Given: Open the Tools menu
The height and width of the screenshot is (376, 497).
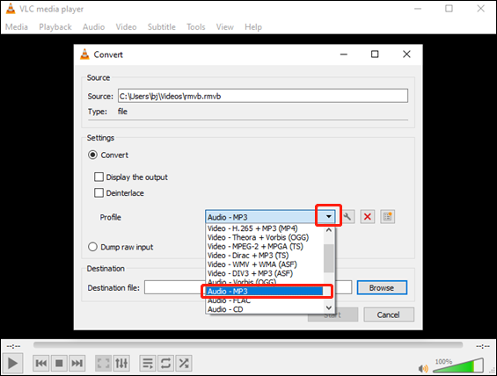Looking at the screenshot, I should (195, 27).
